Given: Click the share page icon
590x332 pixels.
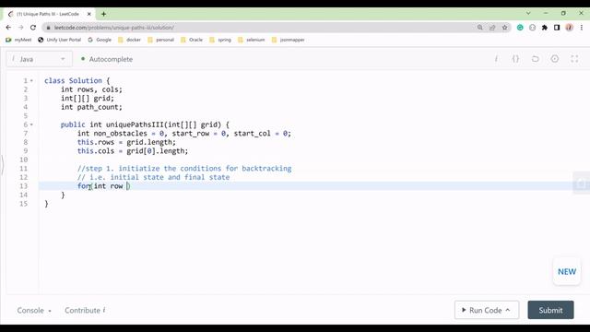Looking at the screenshot, I should tap(492, 28).
